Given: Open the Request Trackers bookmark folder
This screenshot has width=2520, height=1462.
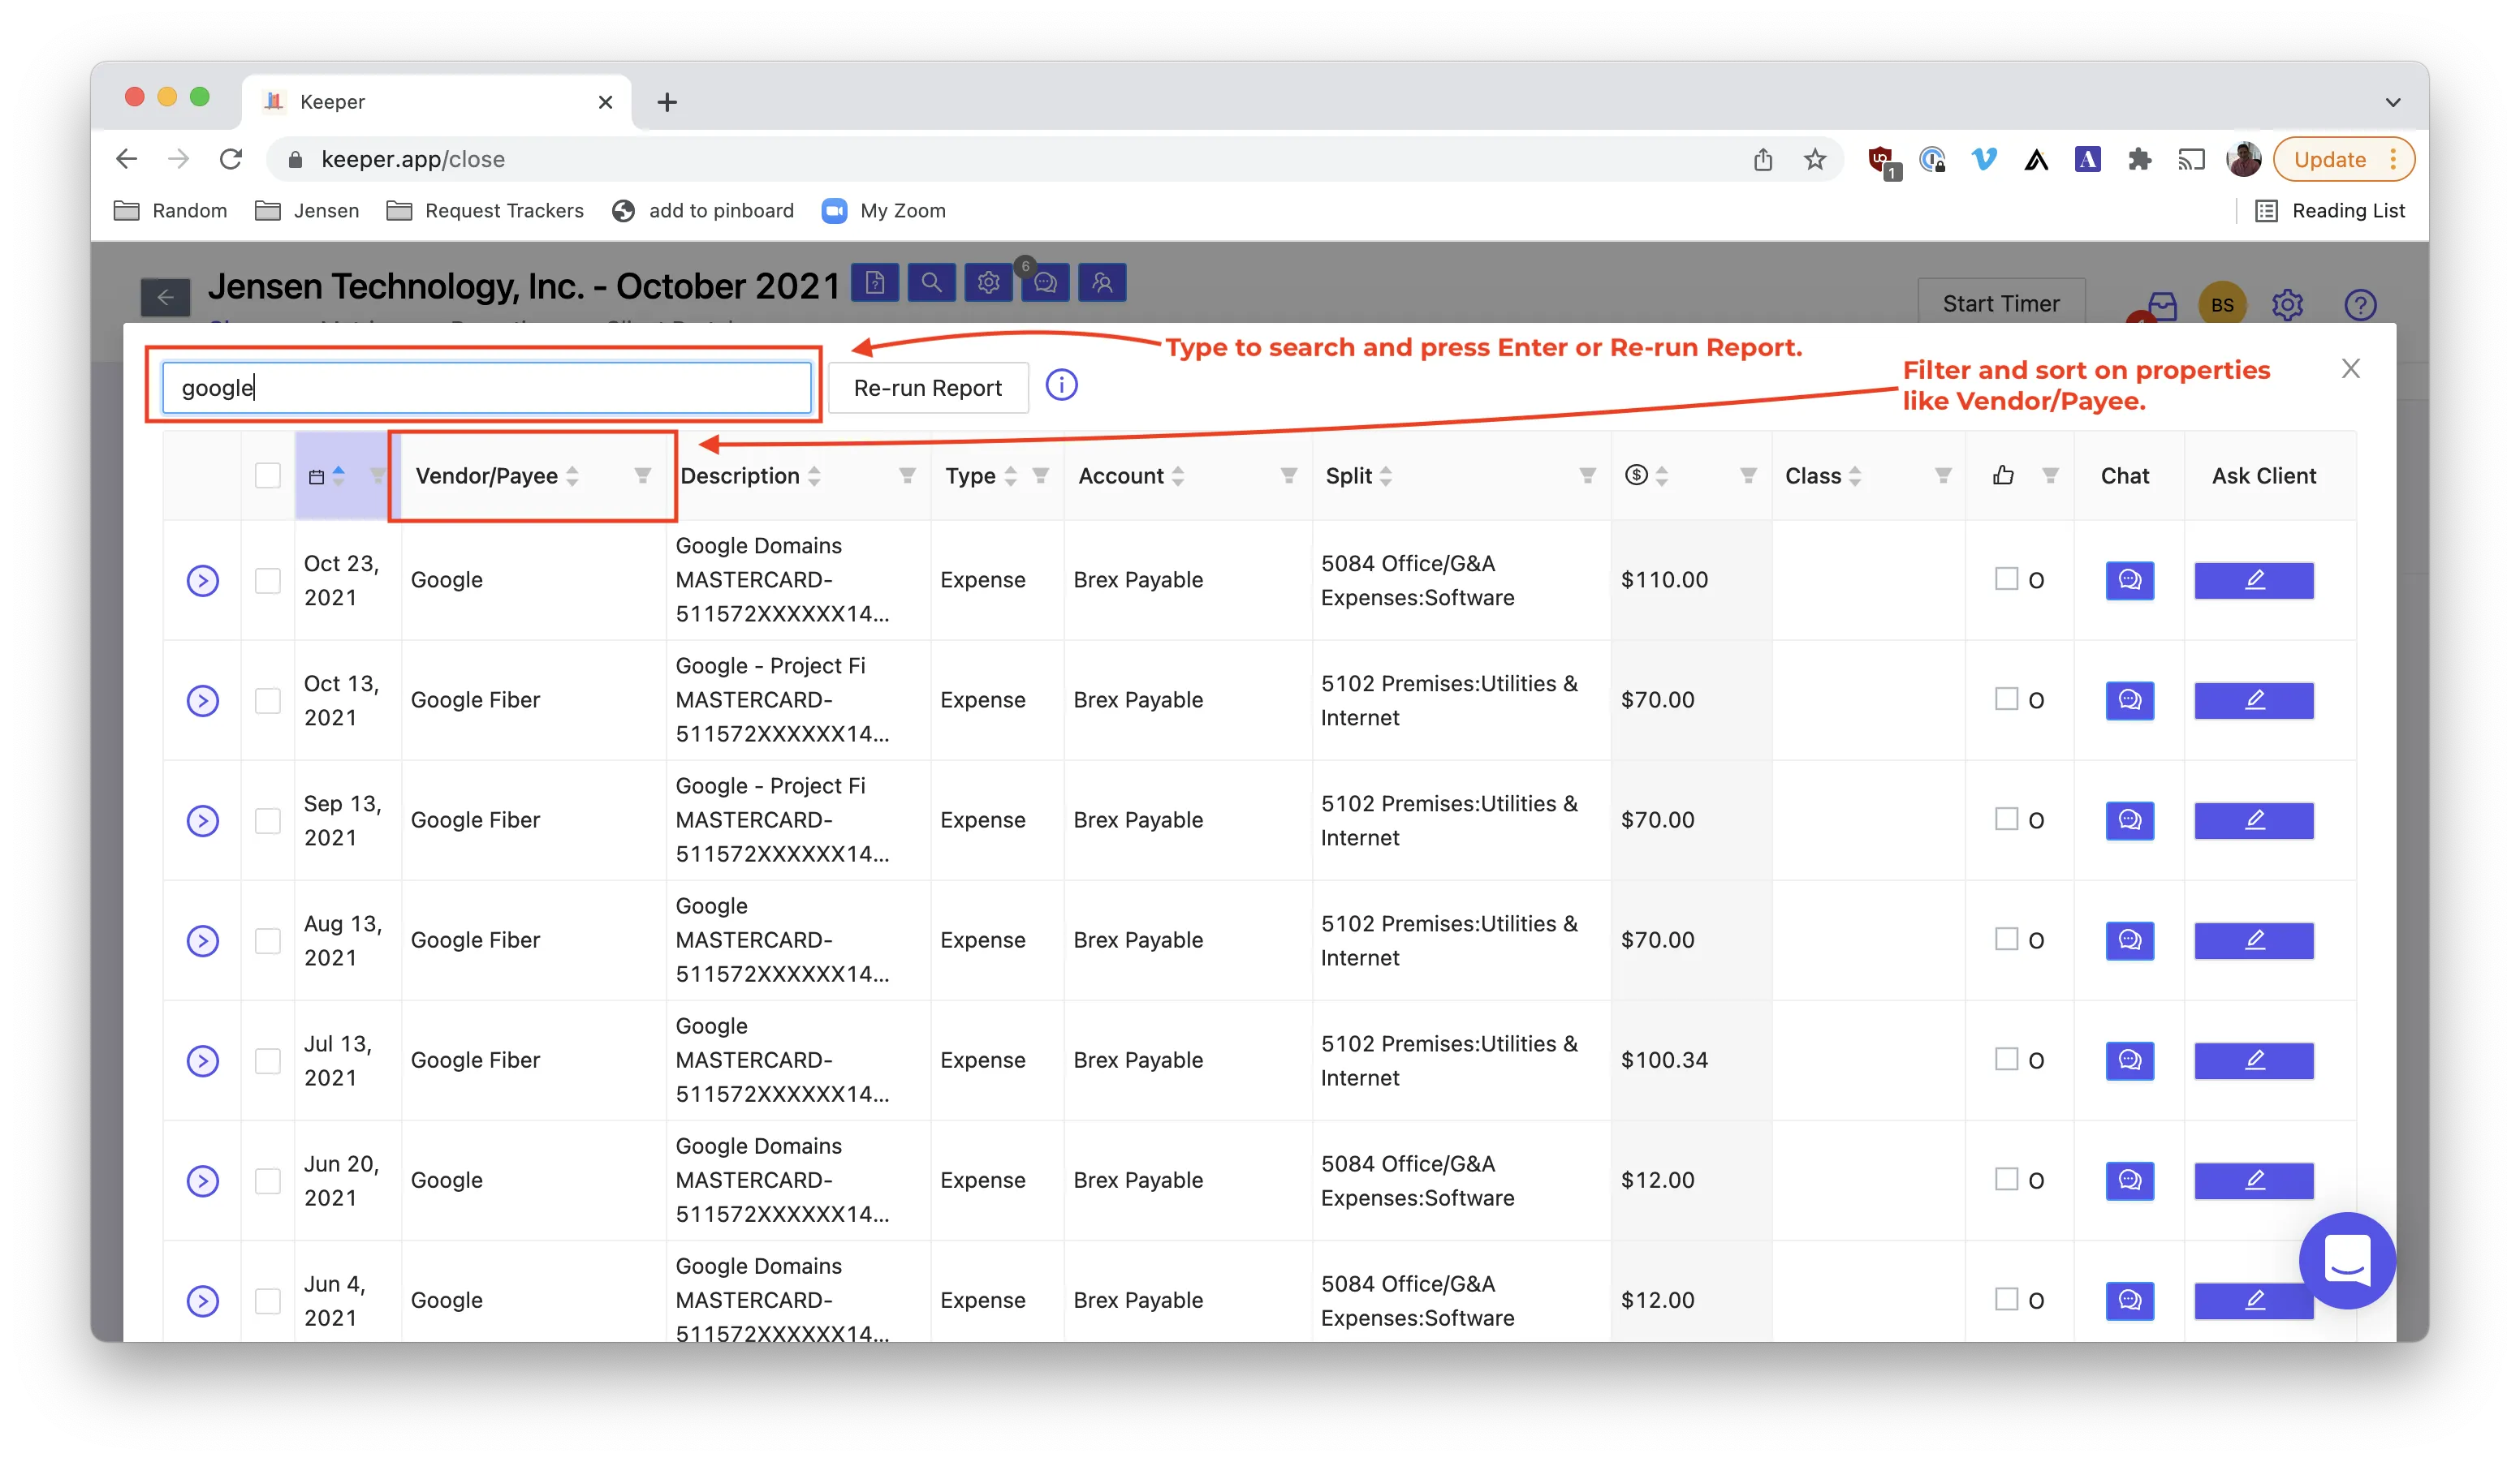Looking at the screenshot, I should [x=485, y=211].
